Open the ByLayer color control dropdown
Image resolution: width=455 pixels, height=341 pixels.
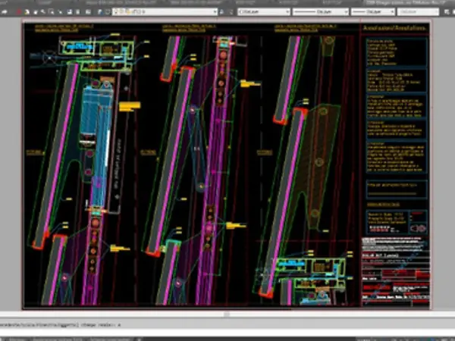tap(263, 12)
